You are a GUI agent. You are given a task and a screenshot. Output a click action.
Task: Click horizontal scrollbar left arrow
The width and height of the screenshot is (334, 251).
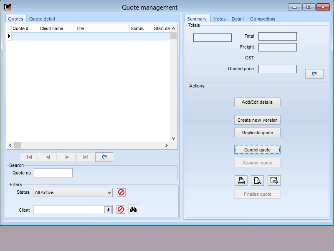click(10, 145)
